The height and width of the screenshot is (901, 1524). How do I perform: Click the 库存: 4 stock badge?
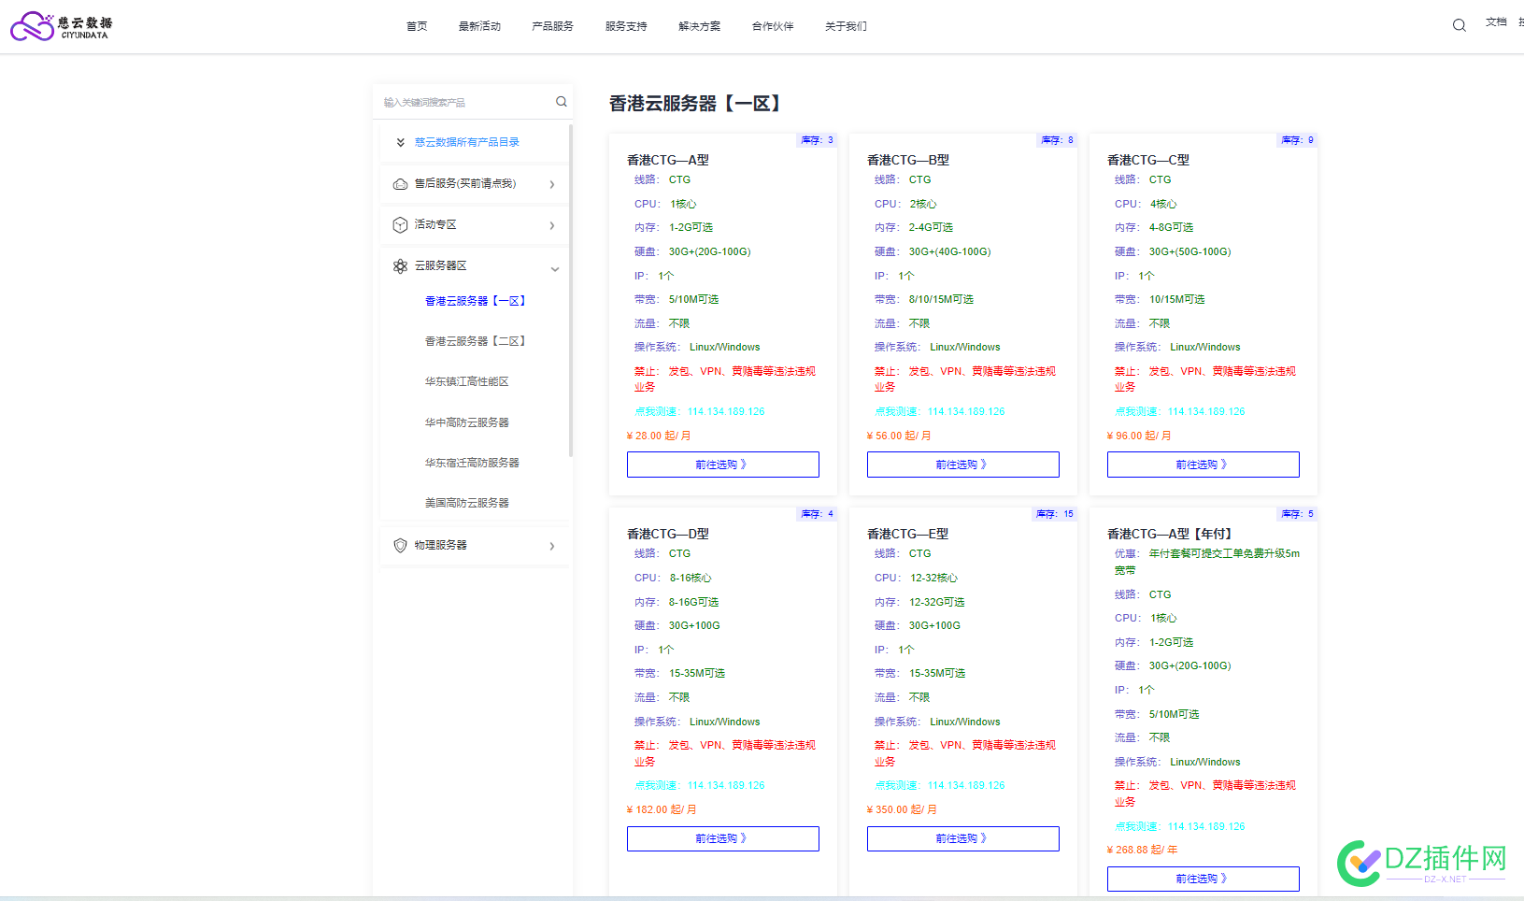click(x=817, y=514)
